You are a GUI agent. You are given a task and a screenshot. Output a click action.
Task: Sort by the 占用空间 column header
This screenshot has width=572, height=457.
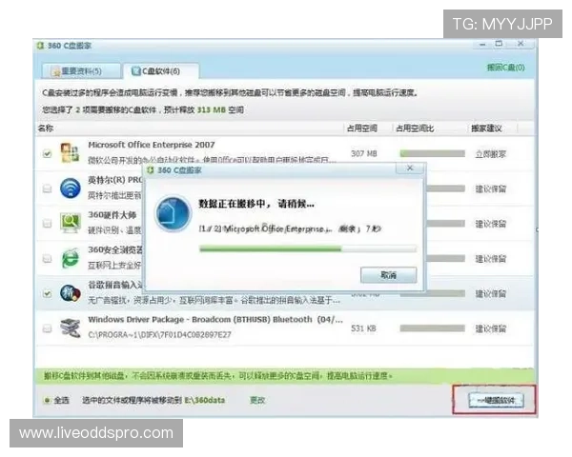[x=361, y=128]
